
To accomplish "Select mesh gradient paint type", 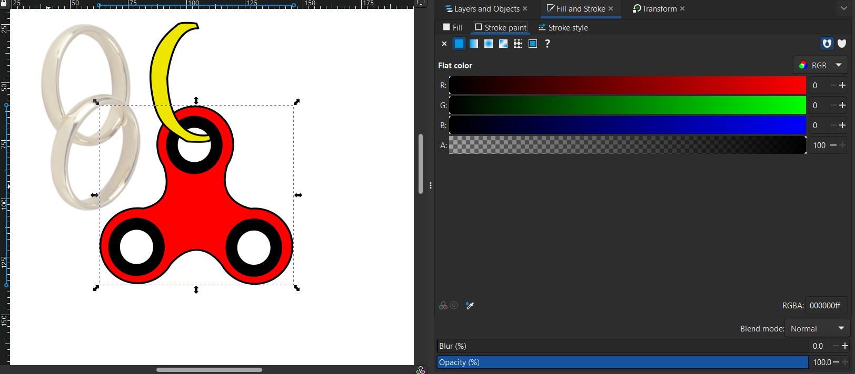I will pyautogui.click(x=503, y=44).
